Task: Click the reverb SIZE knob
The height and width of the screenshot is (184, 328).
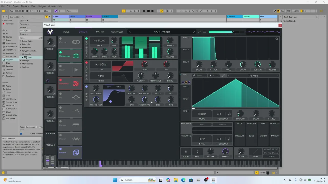Action: click(158, 100)
